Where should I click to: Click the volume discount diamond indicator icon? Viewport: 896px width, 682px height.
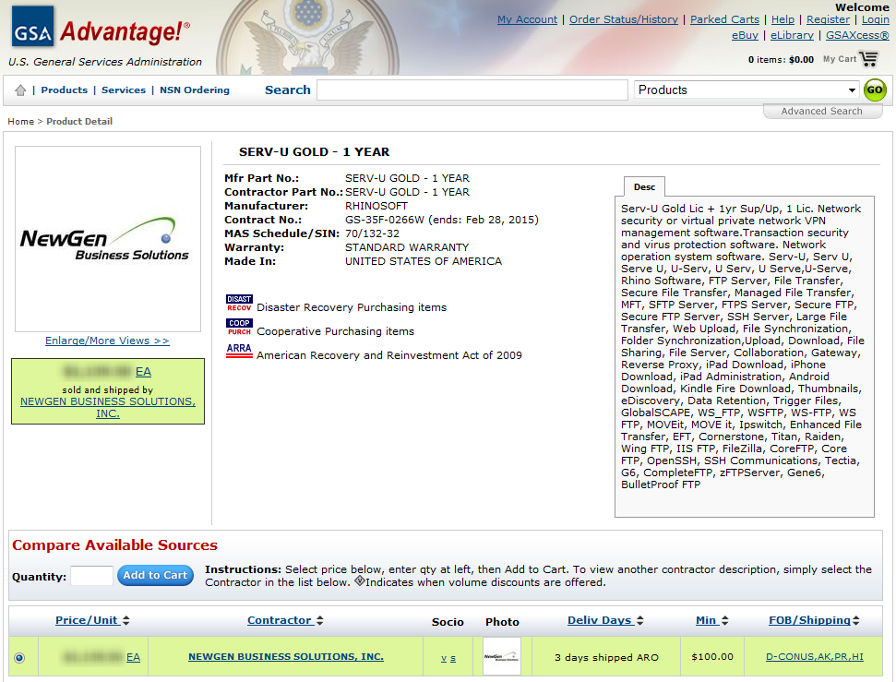[x=360, y=580]
